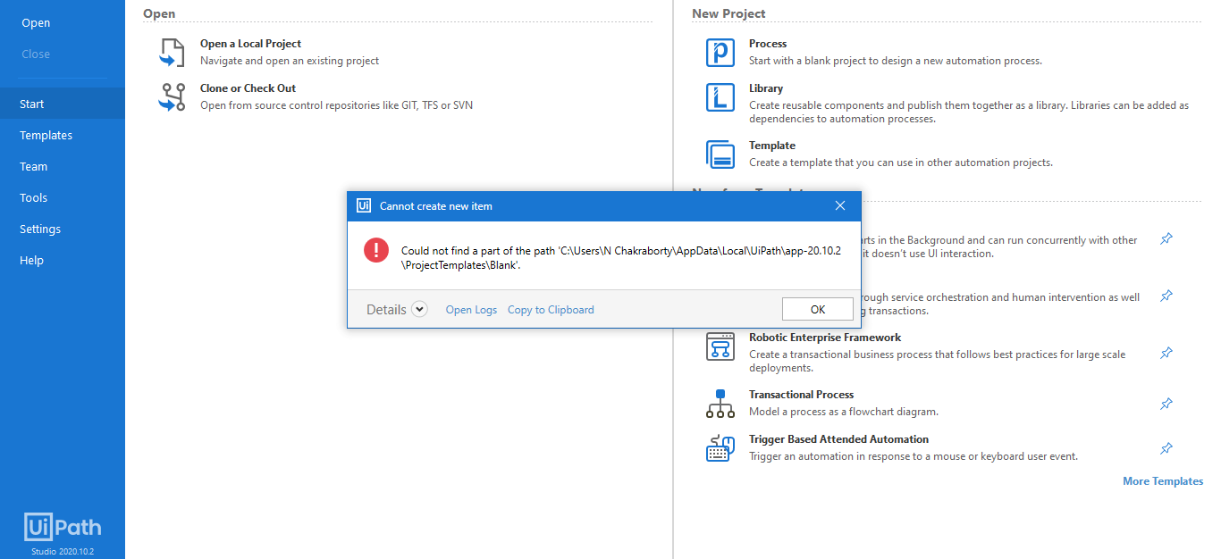1221x559 pixels.
Task: Open the Settings tab
Action: point(63,229)
